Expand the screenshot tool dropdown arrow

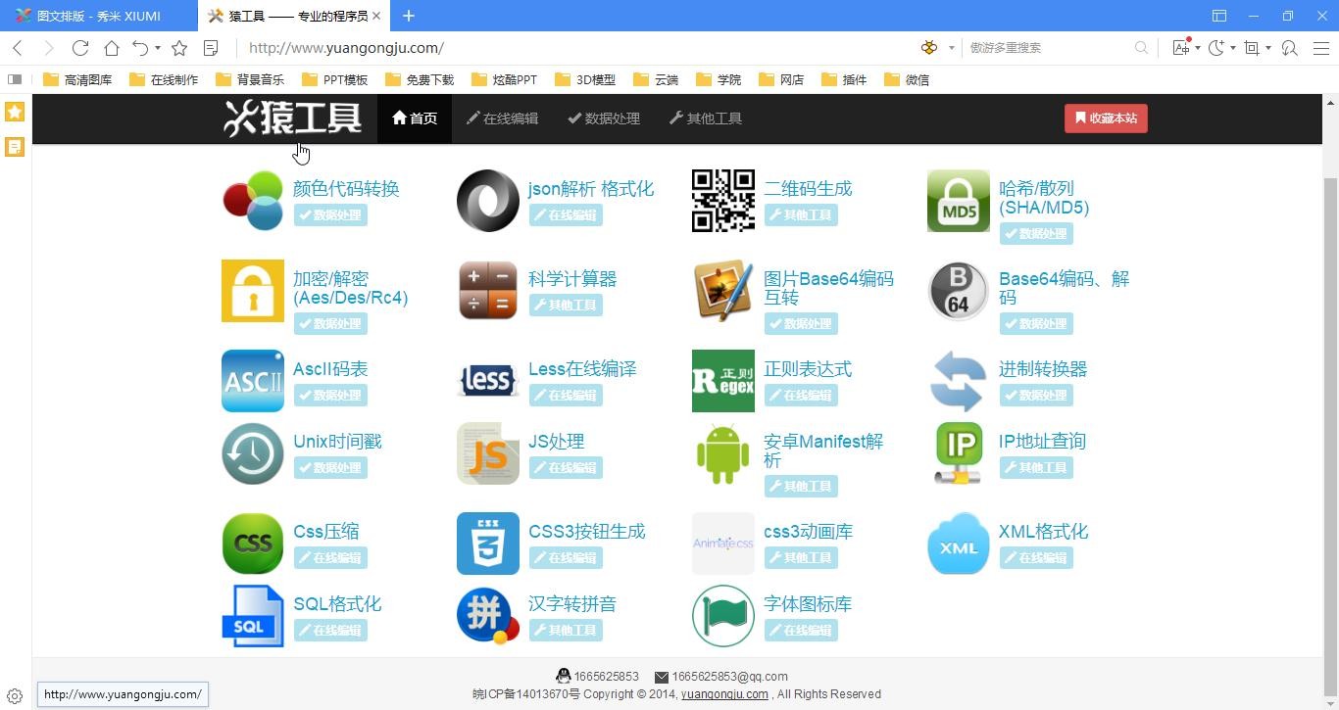click(x=1267, y=48)
